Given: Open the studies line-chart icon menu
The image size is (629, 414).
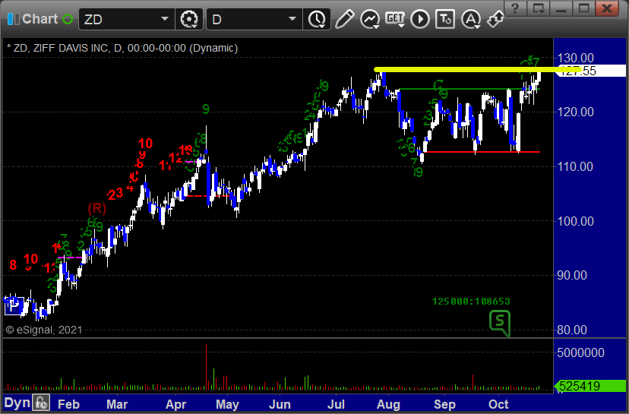Looking at the screenshot, I should [x=370, y=19].
